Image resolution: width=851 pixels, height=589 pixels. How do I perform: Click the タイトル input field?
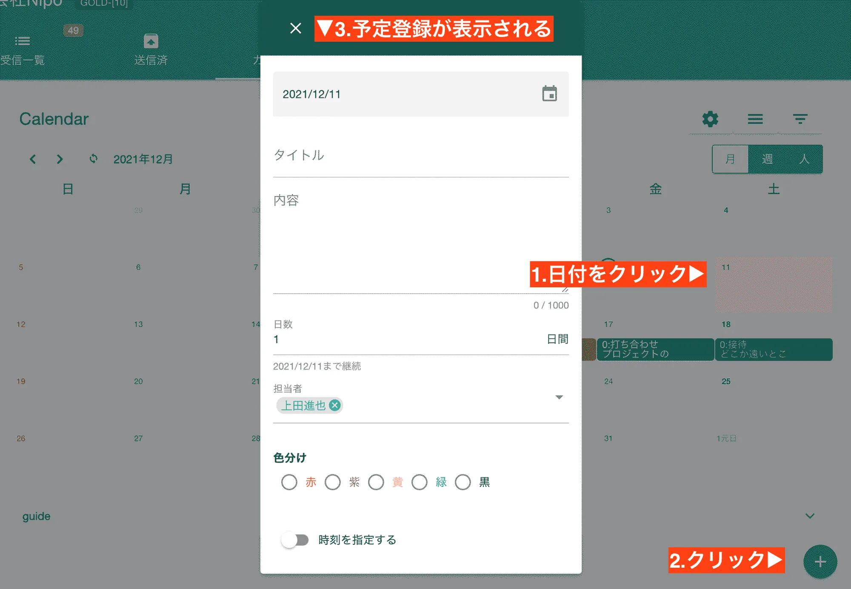tap(421, 156)
